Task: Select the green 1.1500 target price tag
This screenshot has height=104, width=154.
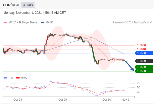Action: (144, 71)
